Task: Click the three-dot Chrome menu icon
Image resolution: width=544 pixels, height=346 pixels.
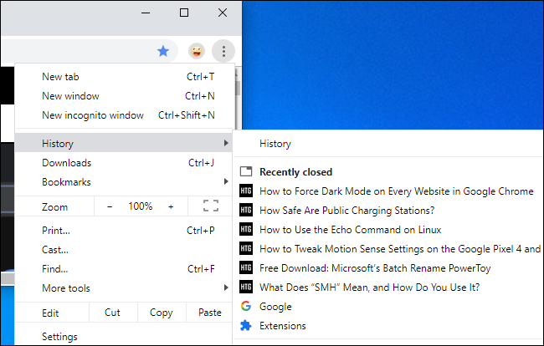Action: click(223, 52)
